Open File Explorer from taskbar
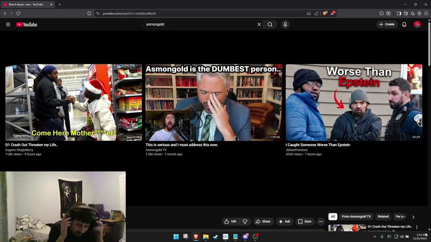431x242 pixels. (x=206, y=237)
